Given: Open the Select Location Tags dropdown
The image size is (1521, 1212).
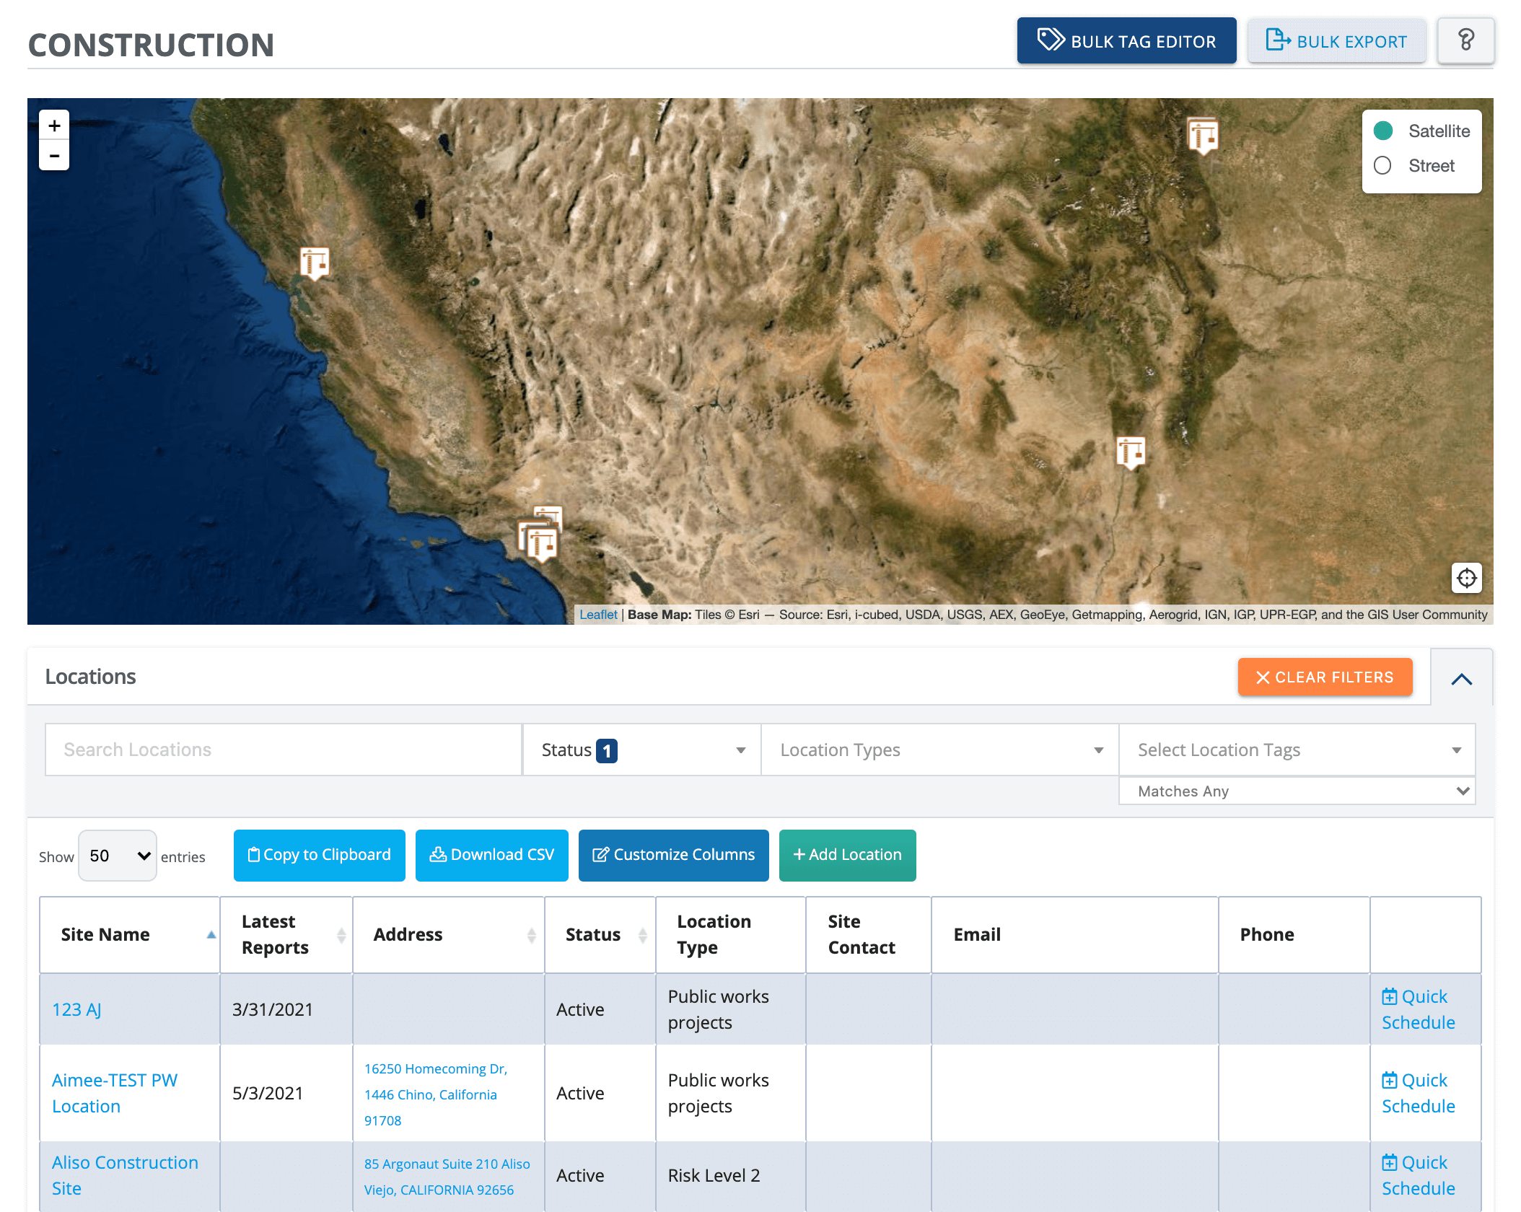Looking at the screenshot, I should 1297,750.
